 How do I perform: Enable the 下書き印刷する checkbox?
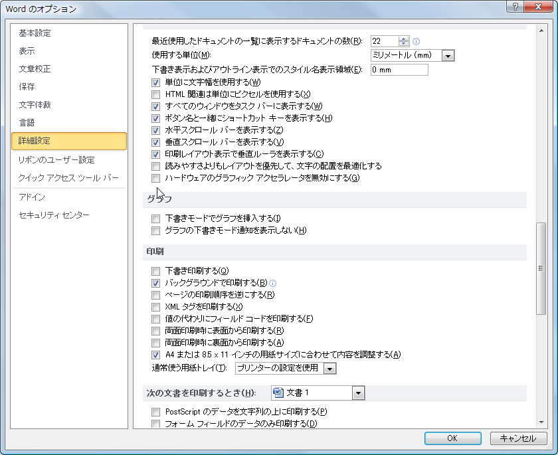(x=155, y=271)
